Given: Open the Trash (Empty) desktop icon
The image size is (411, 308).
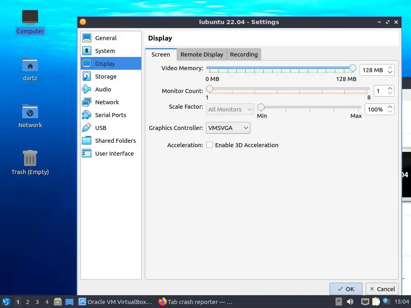Looking at the screenshot, I should pyautogui.click(x=30, y=163).
